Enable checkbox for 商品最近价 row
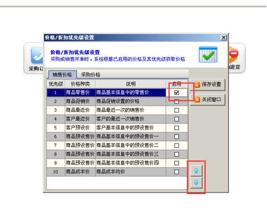 (176, 110)
